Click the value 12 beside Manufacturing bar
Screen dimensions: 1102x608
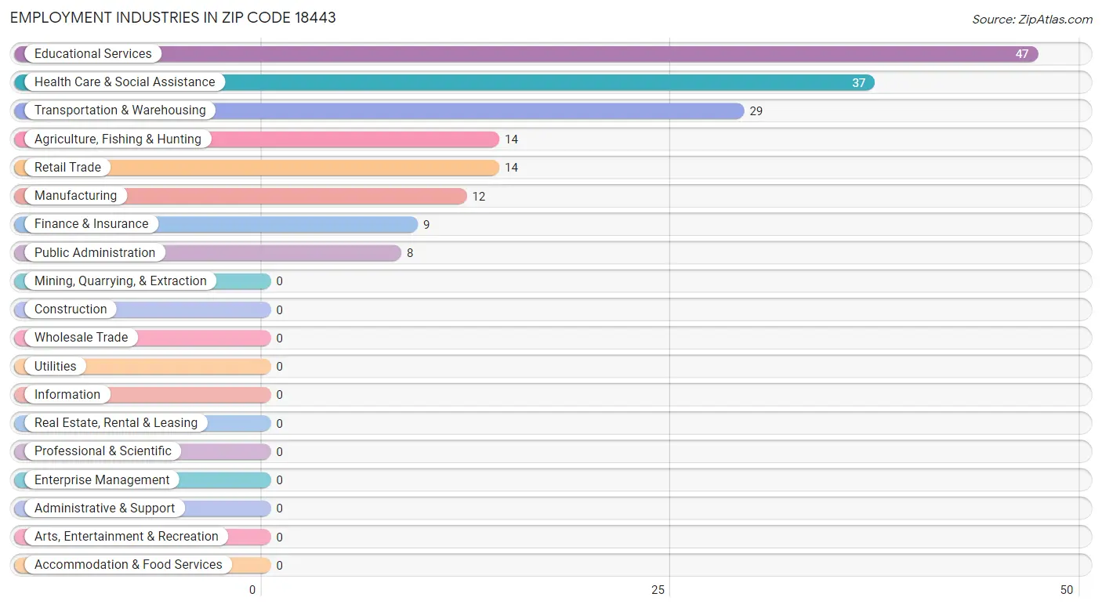(479, 197)
